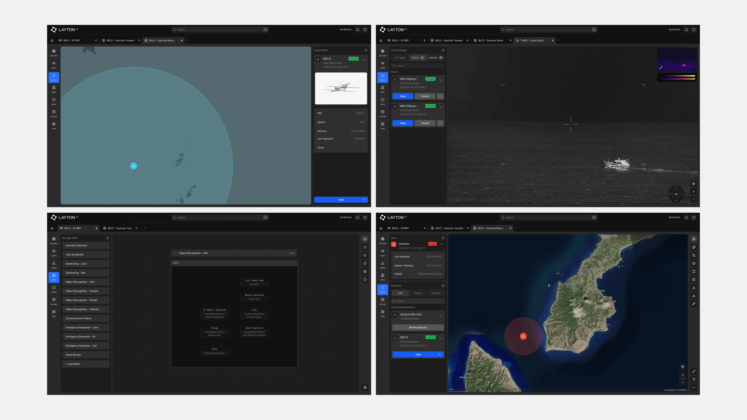The width and height of the screenshot is (747, 420).
Task: Select the Emergency Response - Air SOP
Action: click(86, 337)
